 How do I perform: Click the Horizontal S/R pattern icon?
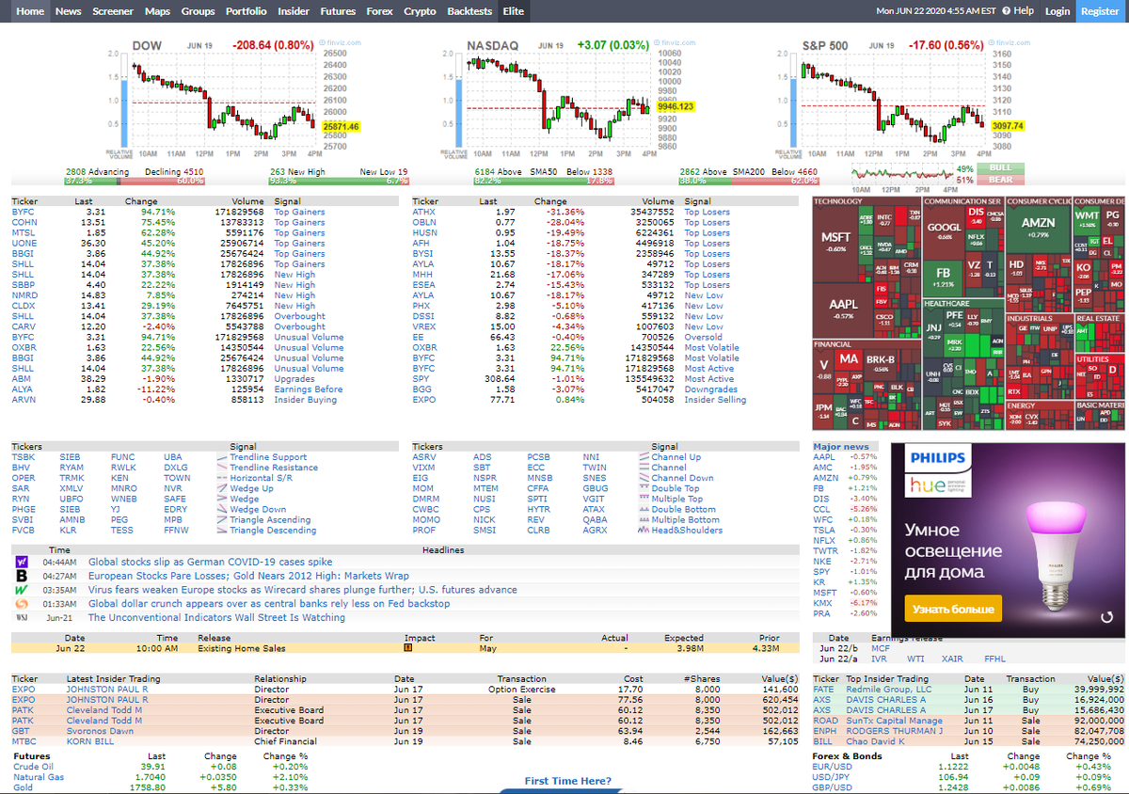click(x=222, y=478)
